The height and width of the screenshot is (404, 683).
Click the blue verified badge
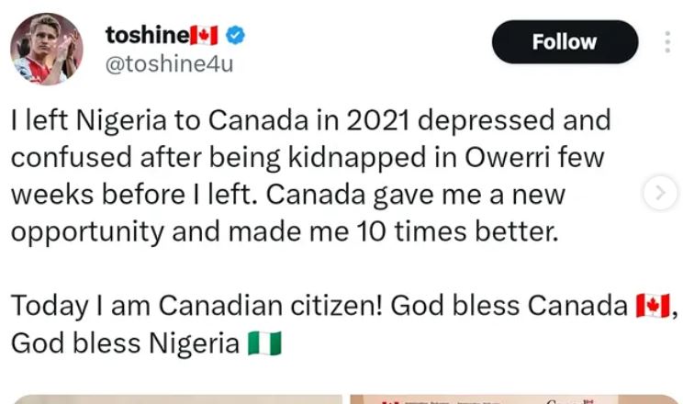[236, 36]
